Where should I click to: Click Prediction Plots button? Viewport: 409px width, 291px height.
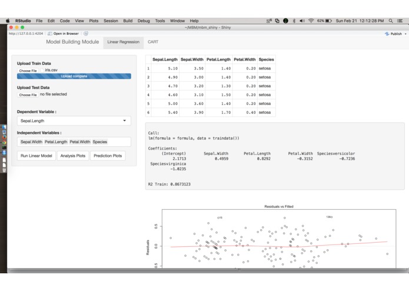(x=108, y=156)
